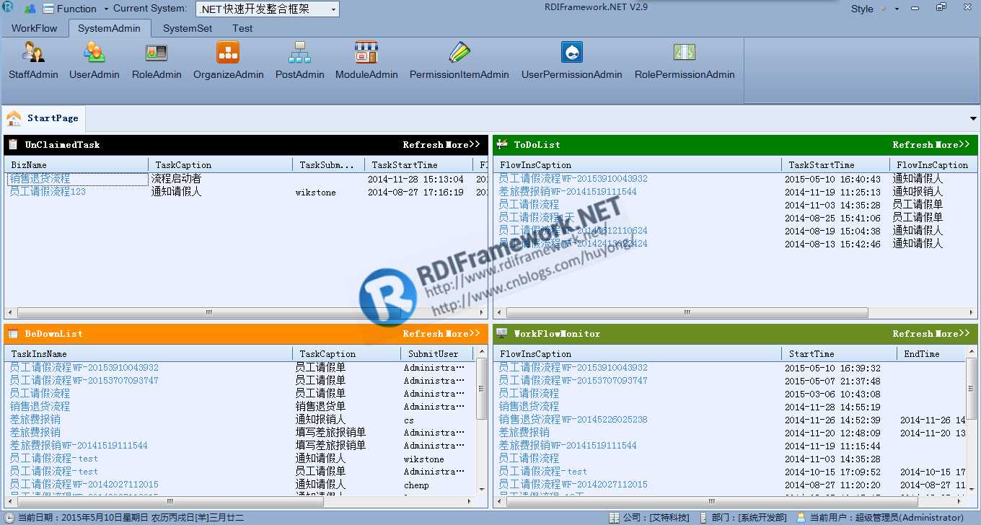Click TaskStartTime column header in UnClaimedTask
The width and height of the screenshot is (981, 525).
pos(418,165)
